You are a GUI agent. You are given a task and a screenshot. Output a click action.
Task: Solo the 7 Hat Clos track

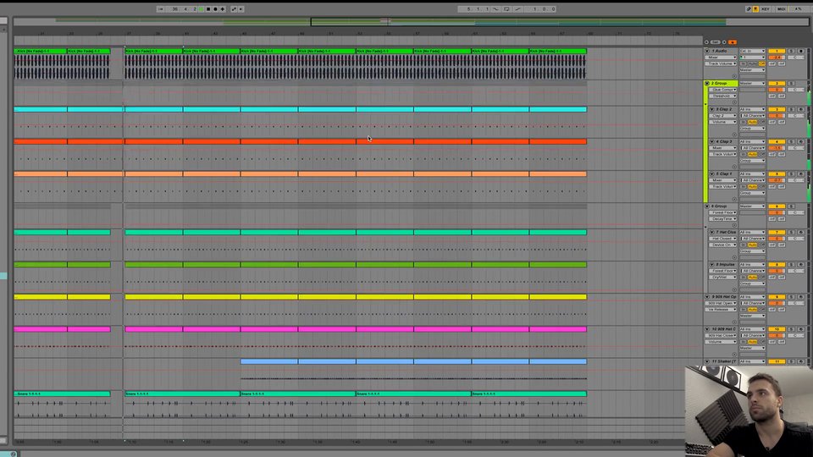tap(791, 232)
